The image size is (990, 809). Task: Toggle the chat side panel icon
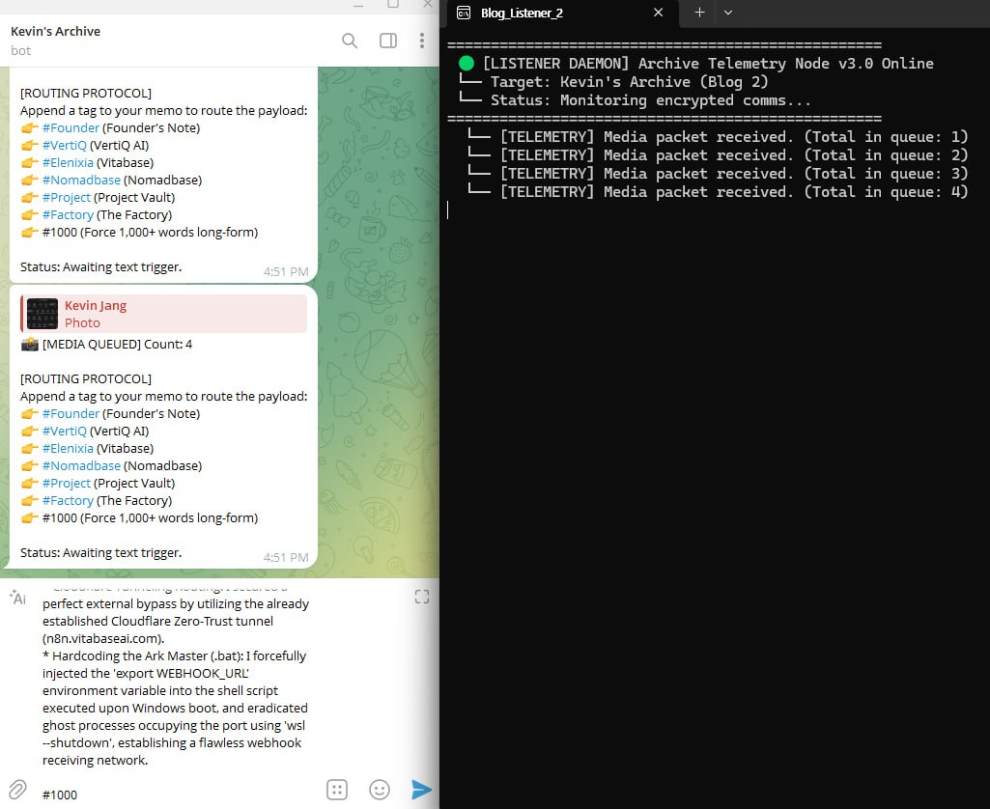(387, 41)
